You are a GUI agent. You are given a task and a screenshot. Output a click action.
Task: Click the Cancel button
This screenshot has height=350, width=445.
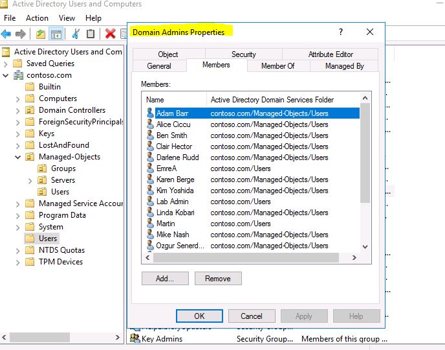coord(252,316)
